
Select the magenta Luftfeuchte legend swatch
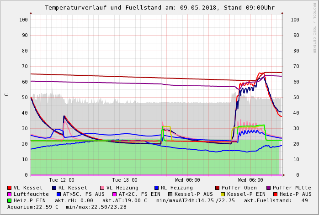tap(10, 194)
